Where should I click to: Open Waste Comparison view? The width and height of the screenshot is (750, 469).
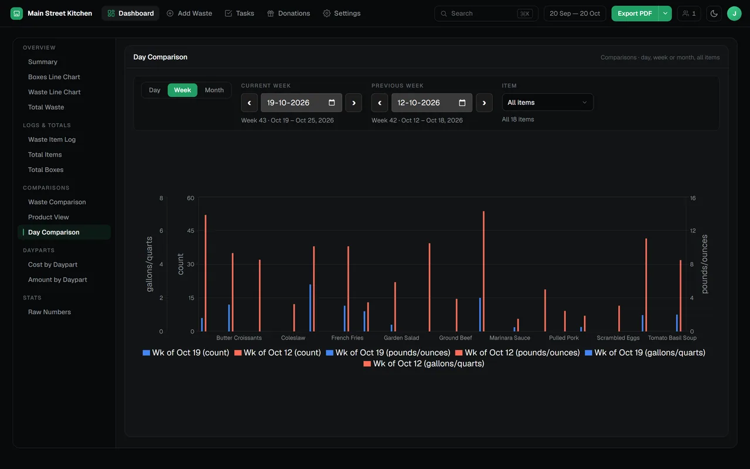point(64,202)
